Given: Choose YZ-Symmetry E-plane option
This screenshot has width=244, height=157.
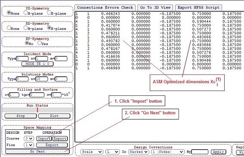Looking at the screenshot, I should (49, 13).
